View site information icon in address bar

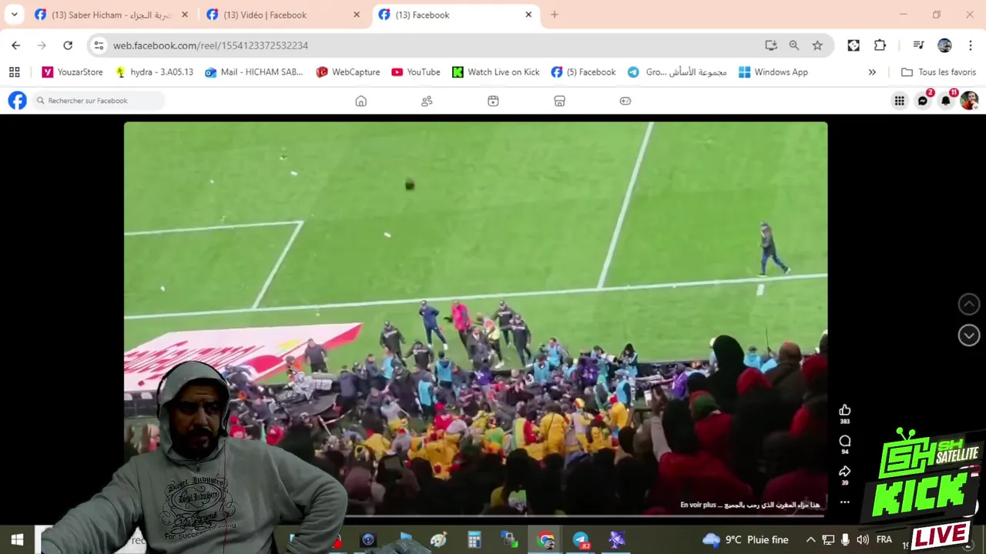[99, 45]
